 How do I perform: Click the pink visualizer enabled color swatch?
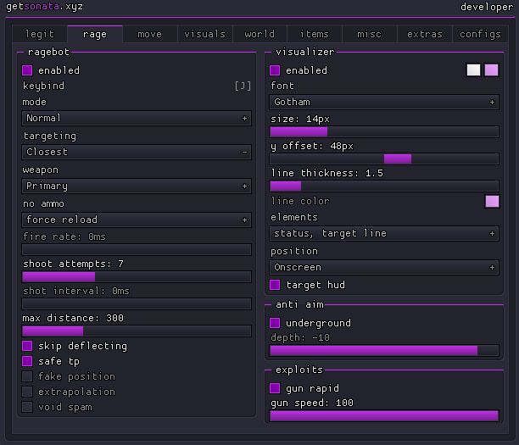point(492,70)
